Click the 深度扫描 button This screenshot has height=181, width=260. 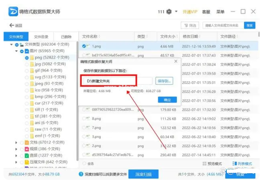click(143, 174)
